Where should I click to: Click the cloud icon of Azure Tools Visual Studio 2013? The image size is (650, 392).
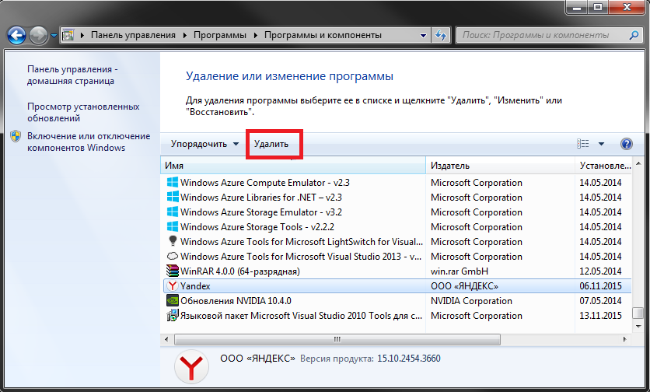[172, 257]
